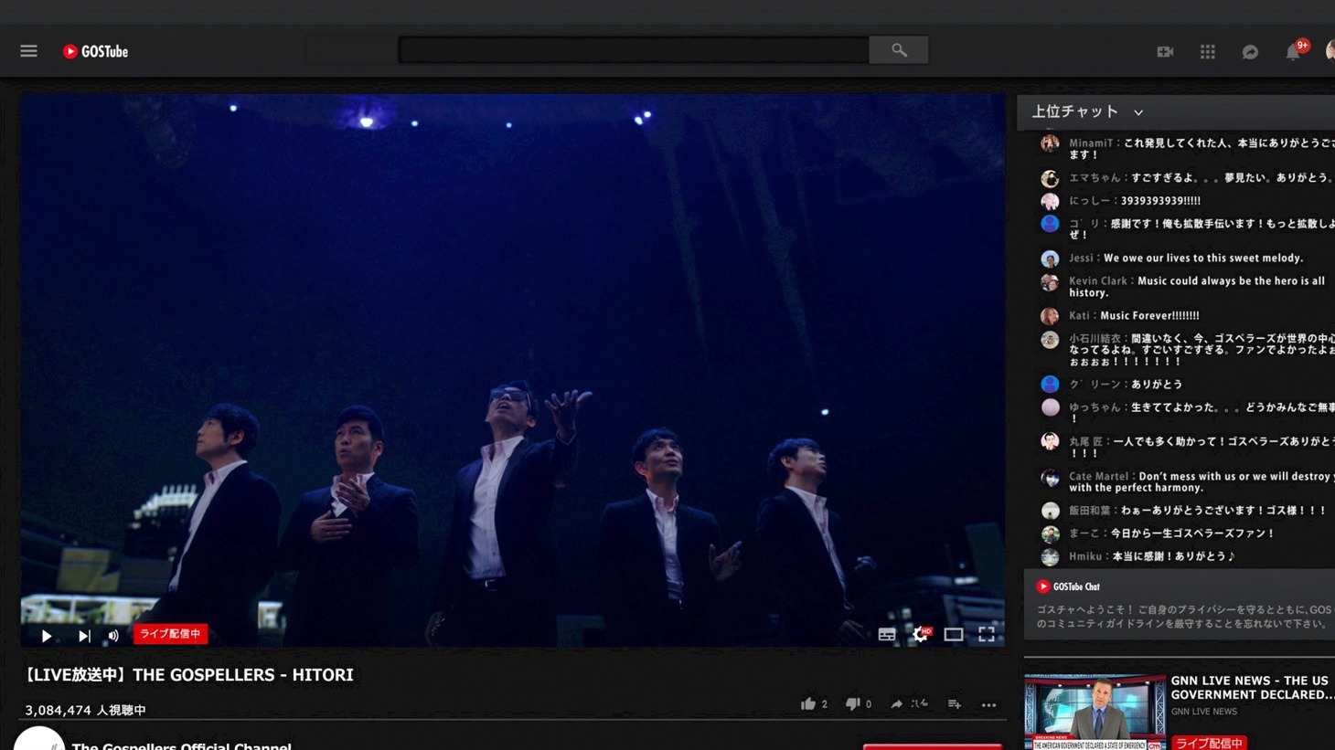The height and width of the screenshot is (750, 1335).
Task: Click the GOSTube home logo
Action: 95,52
